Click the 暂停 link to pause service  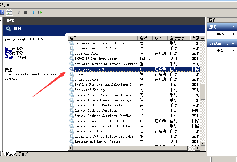8,53
